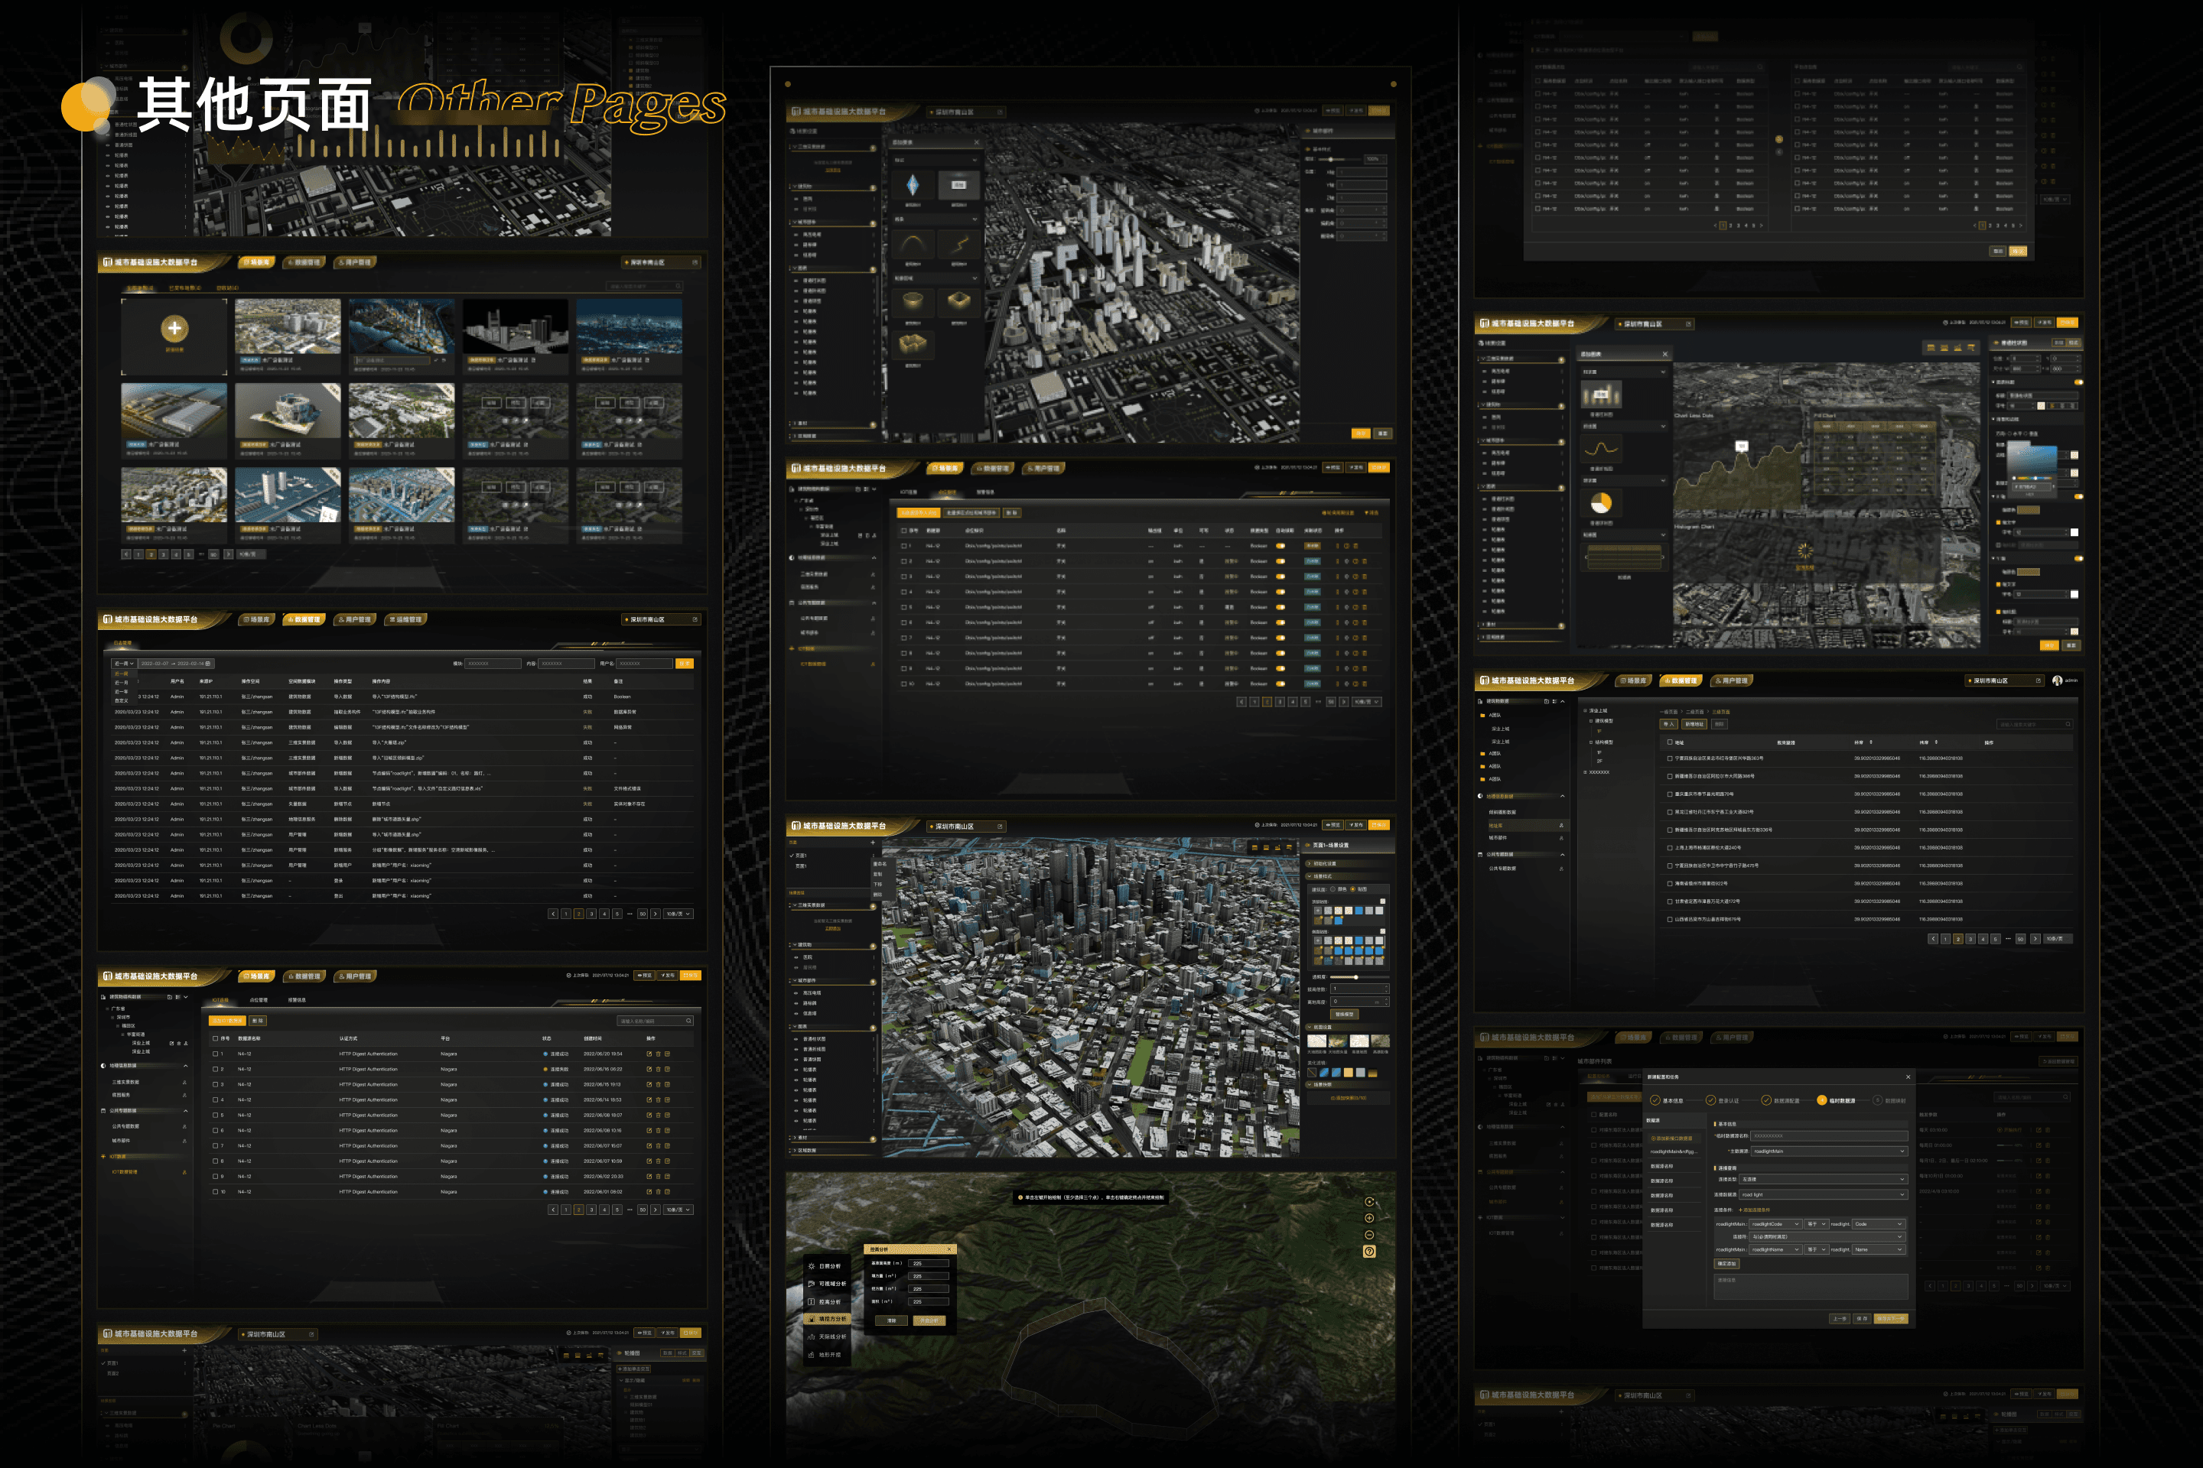Check the first row checkbox in the address coordinates table
The height and width of the screenshot is (1468, 2203).
[x=1670, y=758]
